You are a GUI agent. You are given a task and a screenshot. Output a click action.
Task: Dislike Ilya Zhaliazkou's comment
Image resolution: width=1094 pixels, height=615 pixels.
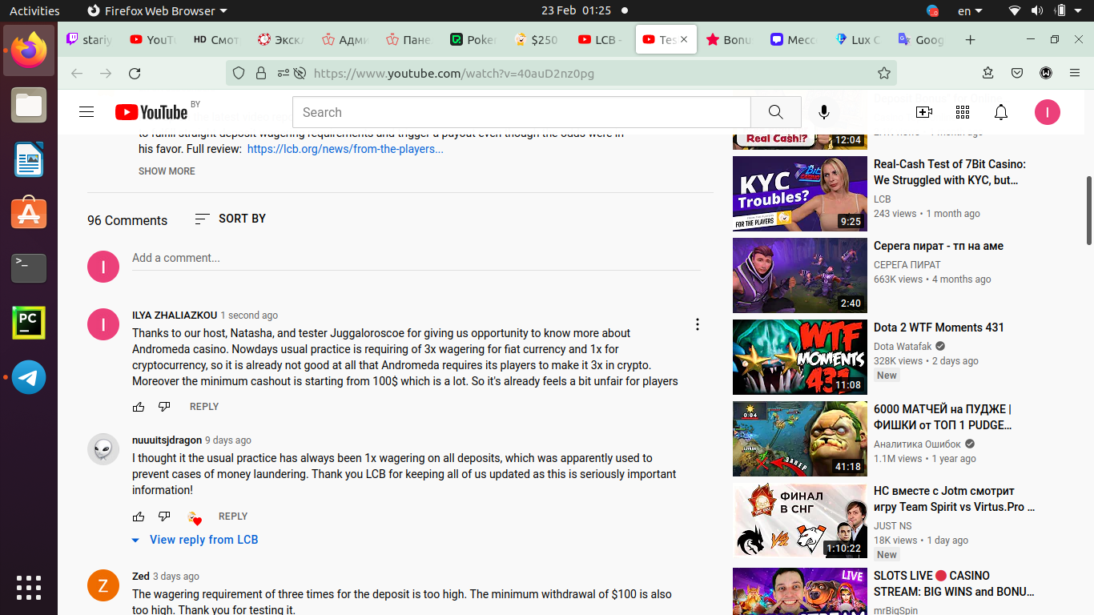point(164,407)
